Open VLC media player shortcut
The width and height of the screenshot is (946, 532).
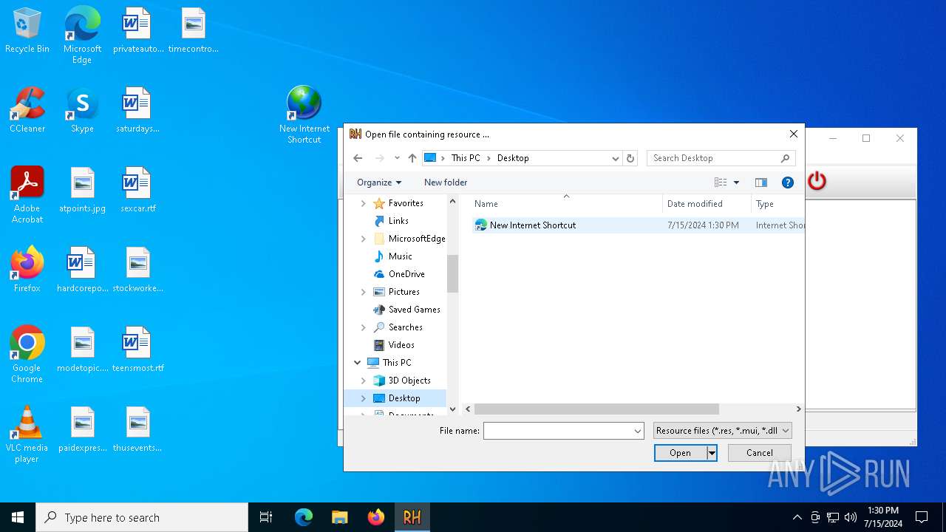27,434
